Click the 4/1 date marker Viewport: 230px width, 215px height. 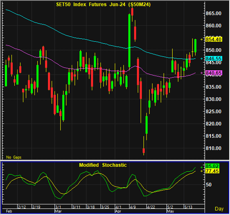point(118,207)
